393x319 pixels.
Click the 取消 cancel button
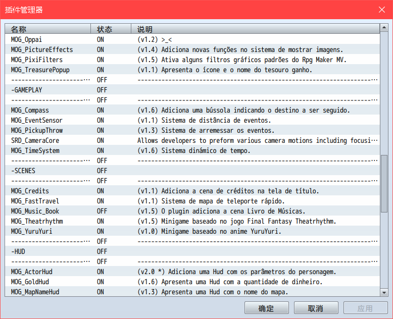(316, 308)
